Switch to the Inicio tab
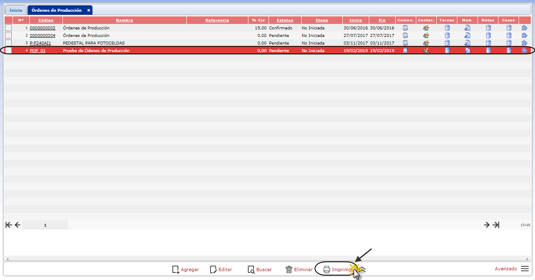 click(16, 10)
